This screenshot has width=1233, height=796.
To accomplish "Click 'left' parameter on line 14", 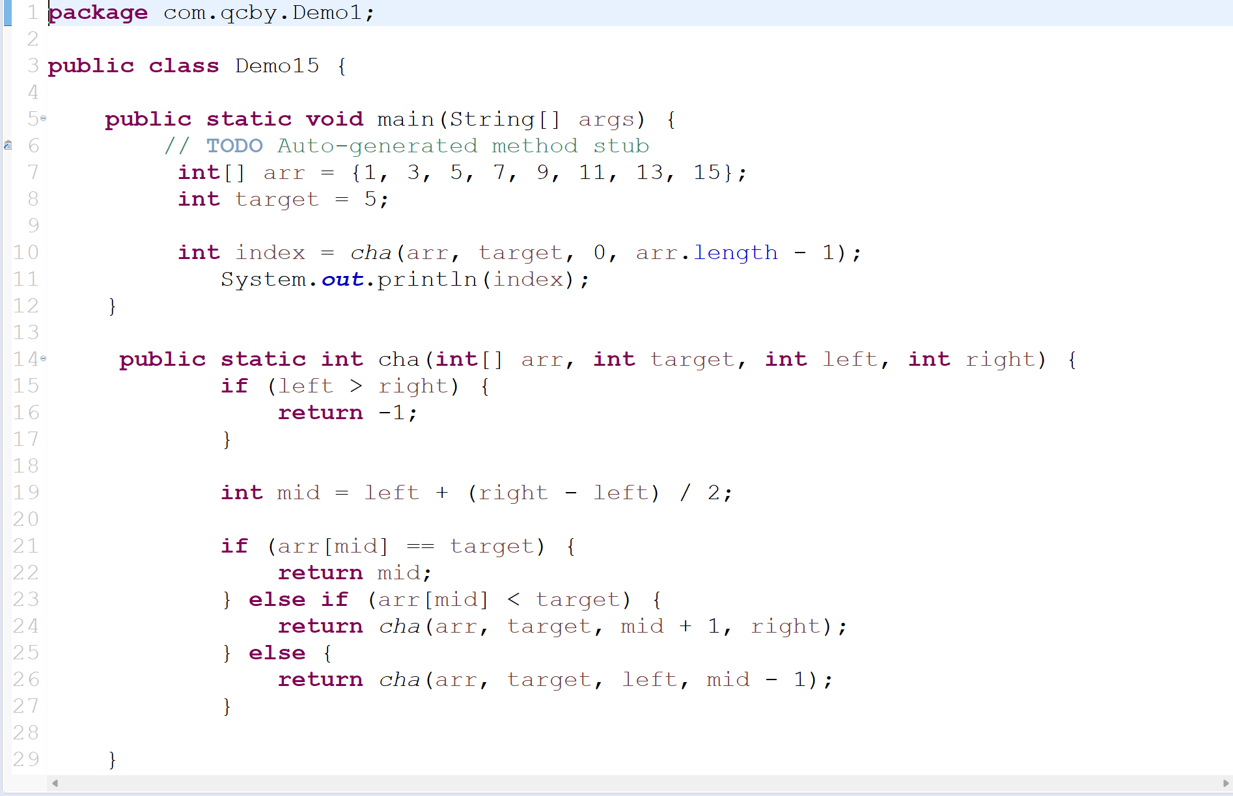I will pos(850,359).
